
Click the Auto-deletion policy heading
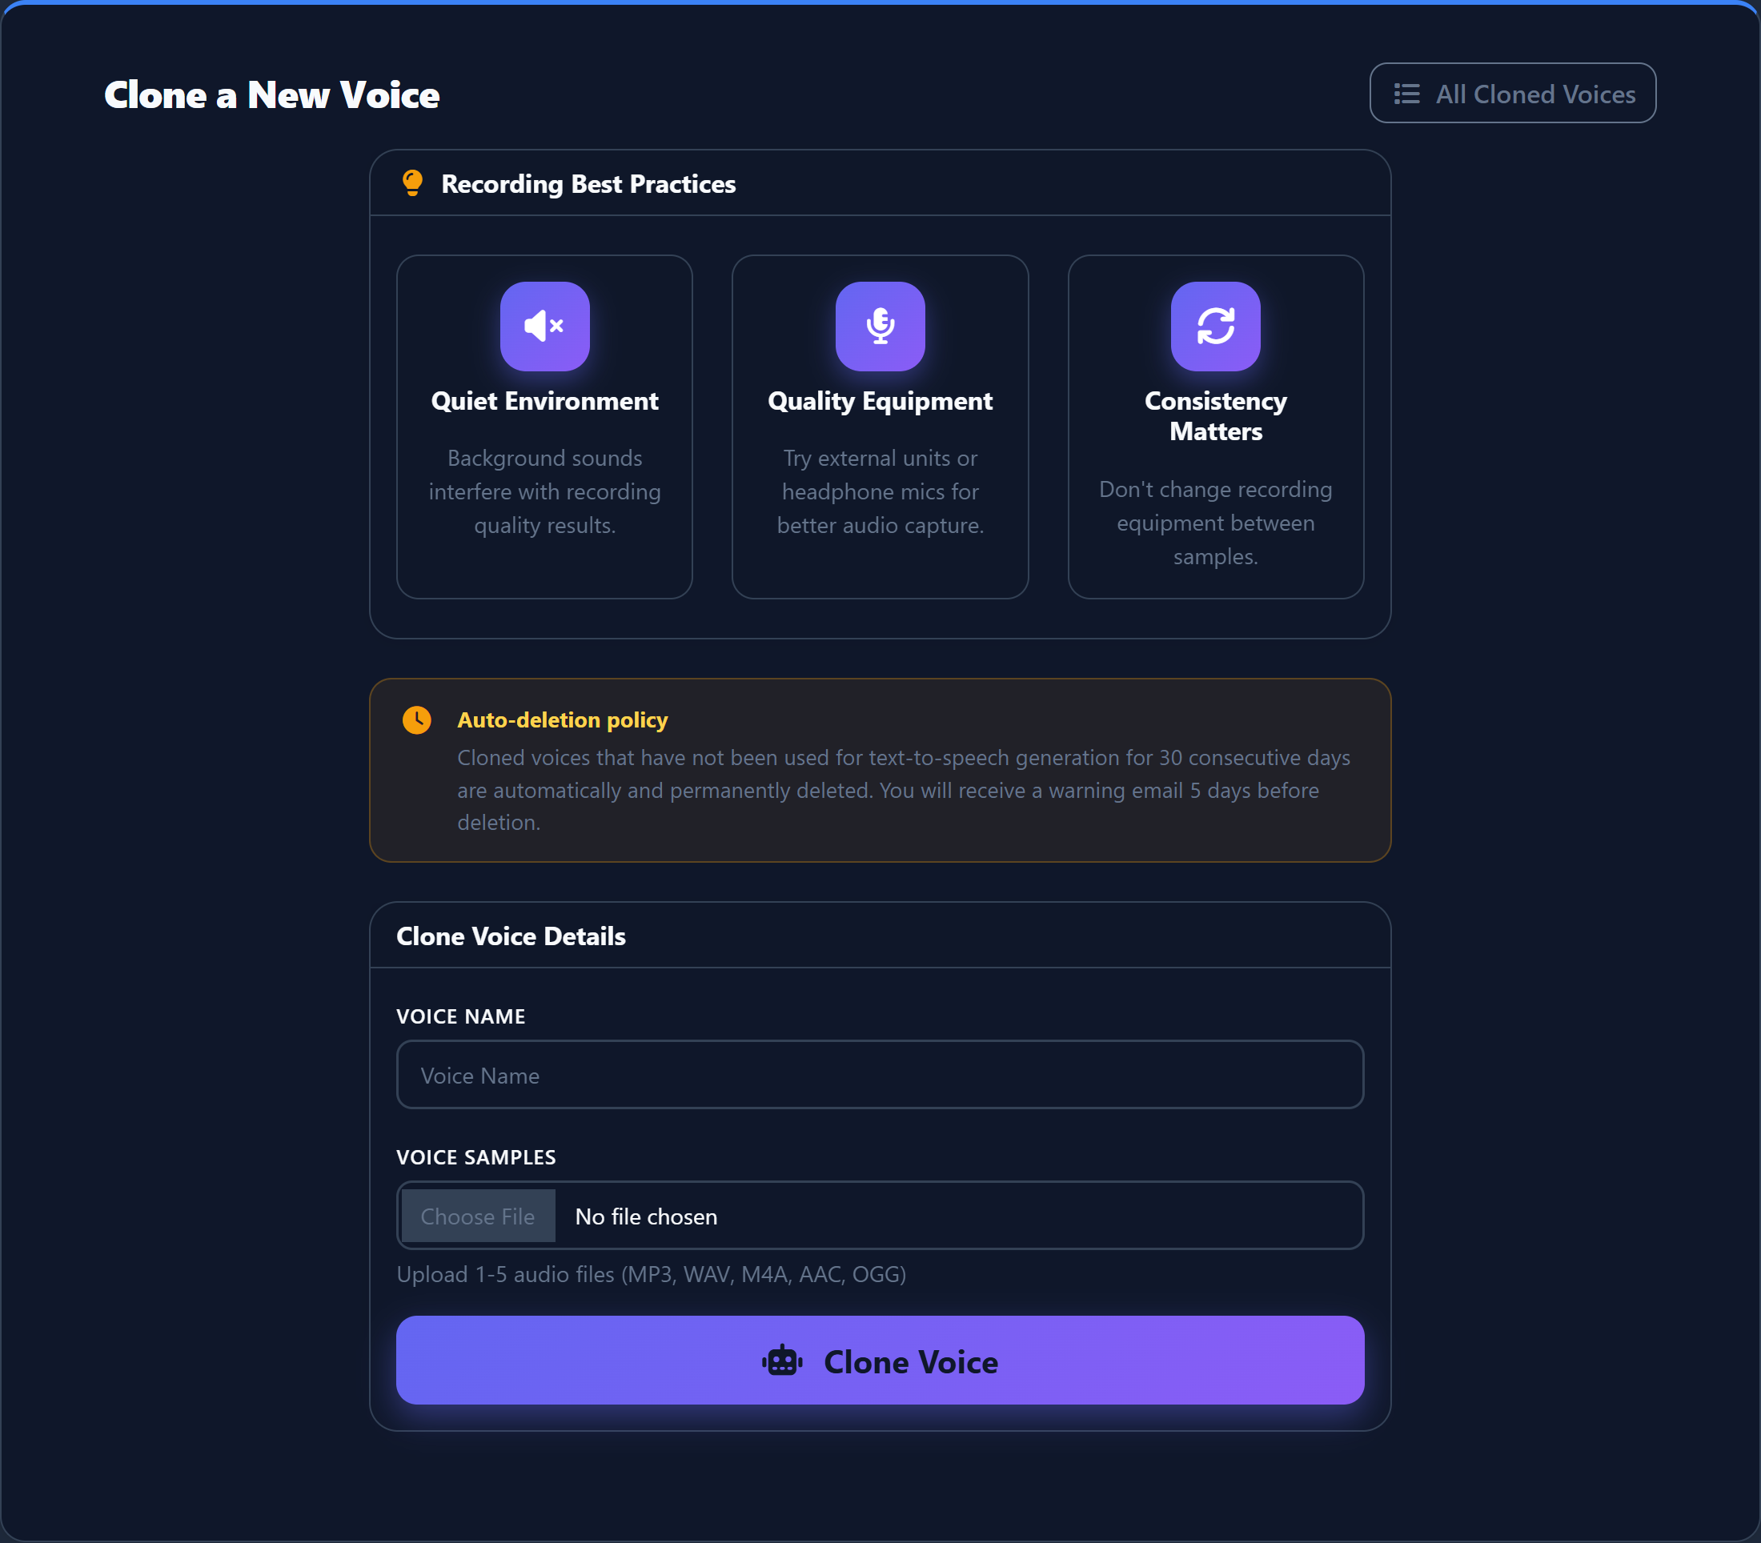[562, 719]
